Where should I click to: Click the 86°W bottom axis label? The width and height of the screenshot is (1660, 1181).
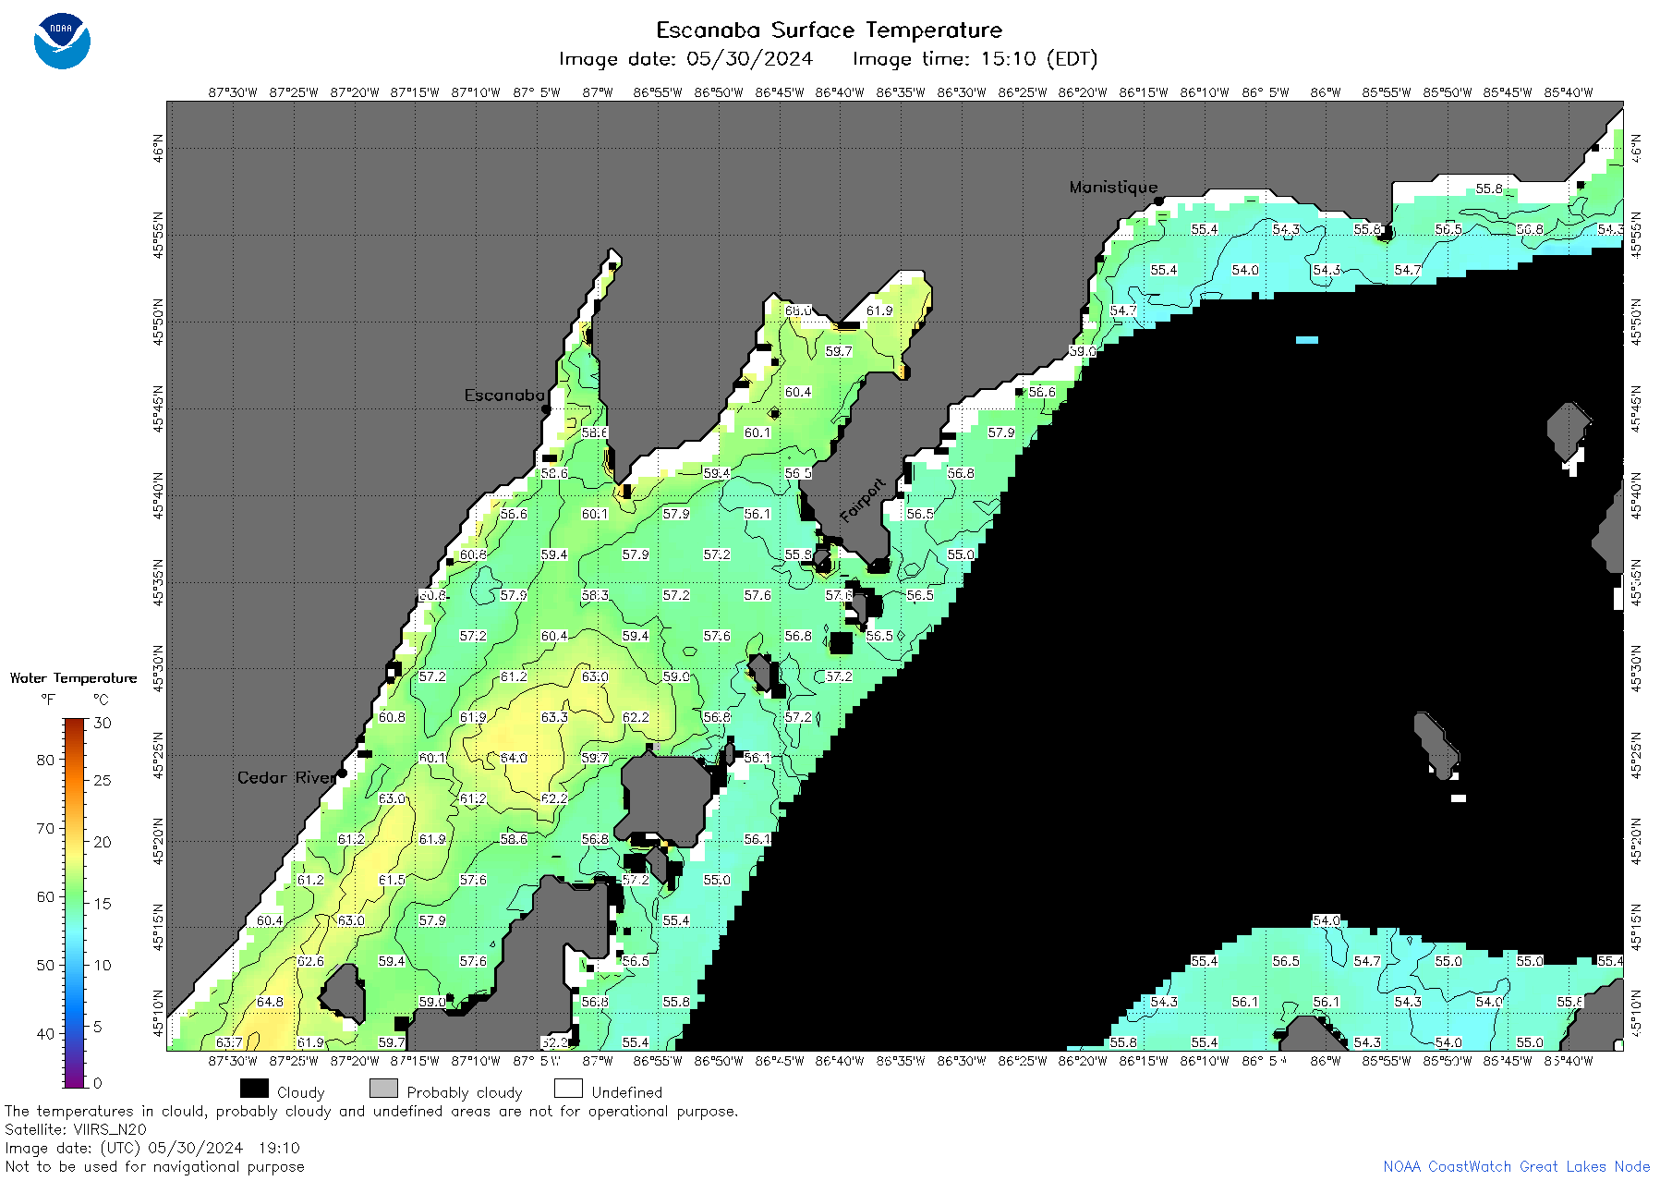(1326, 1061)
